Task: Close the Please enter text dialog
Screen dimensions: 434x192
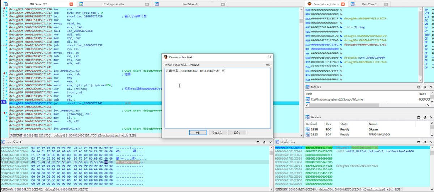Action: (269, 57)
